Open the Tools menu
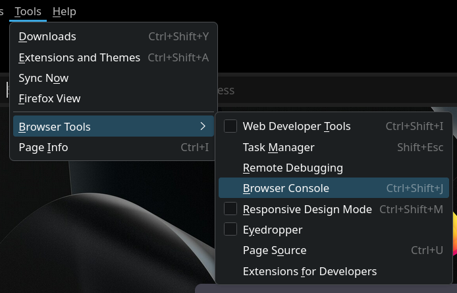Viewport: 457px width, 293px height. (x=28, y=12)
